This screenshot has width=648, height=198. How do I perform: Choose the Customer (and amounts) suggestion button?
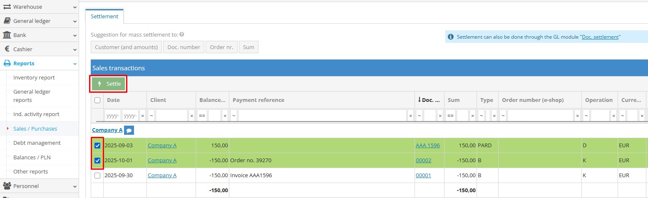click(127, 47)
